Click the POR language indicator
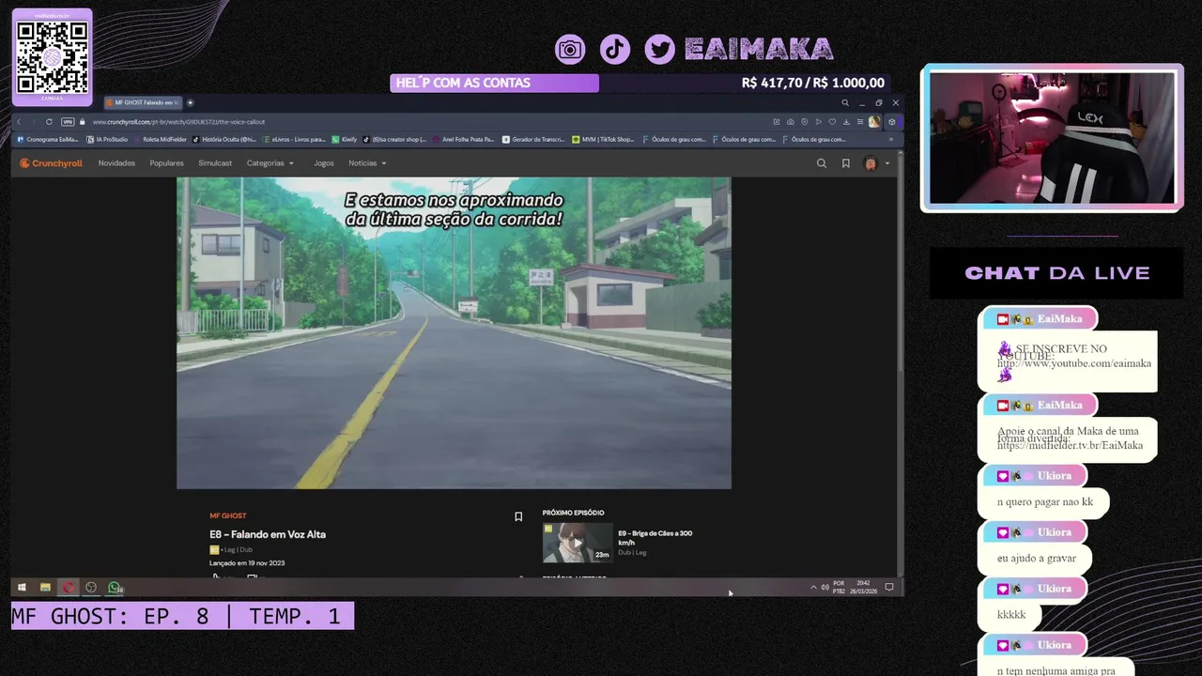Viewport: 1202px width, 676px height. point(839,587)
